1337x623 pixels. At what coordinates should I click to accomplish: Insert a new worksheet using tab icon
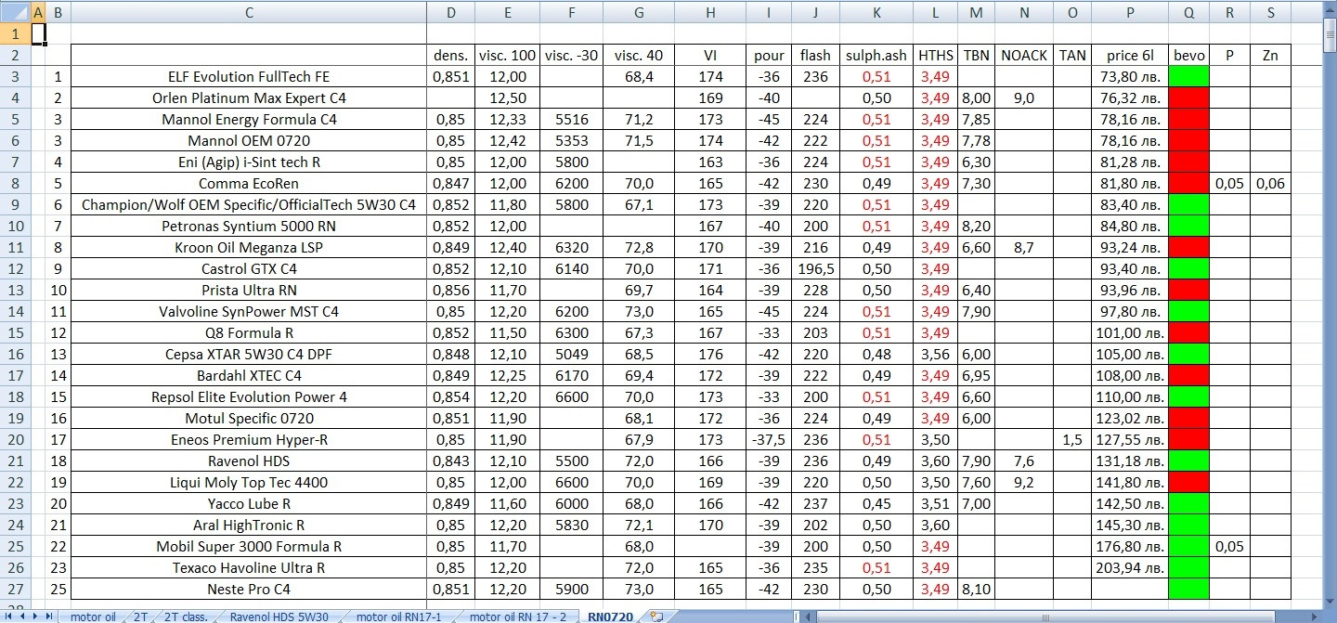click(x=656, y=616)
